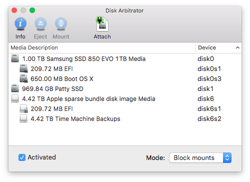The width and height of the screenshot is (250, 182).
Task: Click the Mount toolbar icon
Action: 61,24
